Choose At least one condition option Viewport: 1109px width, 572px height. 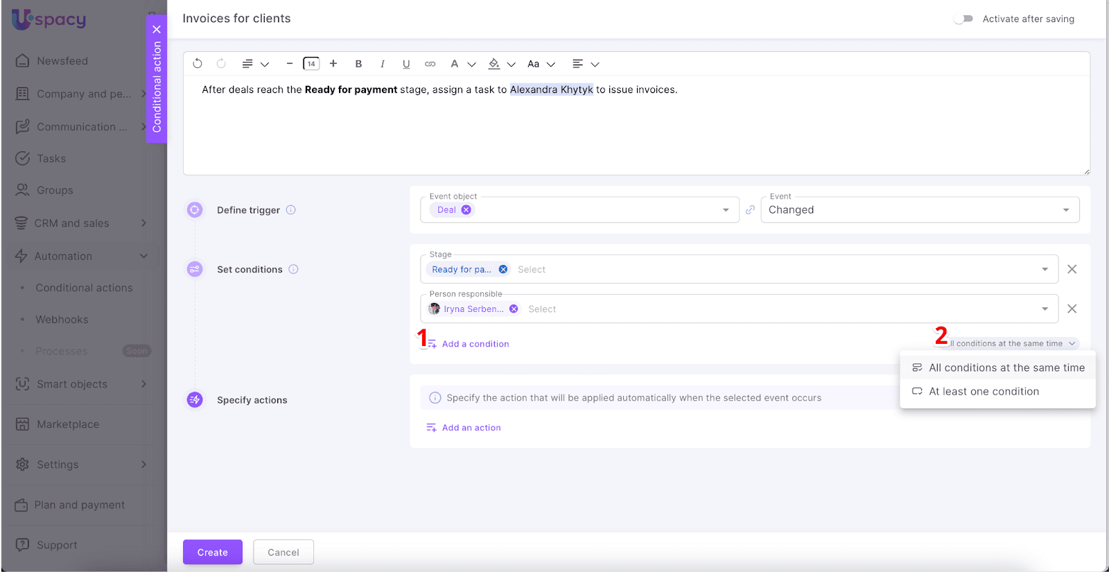pyautogui.click(x=984, y=392)
